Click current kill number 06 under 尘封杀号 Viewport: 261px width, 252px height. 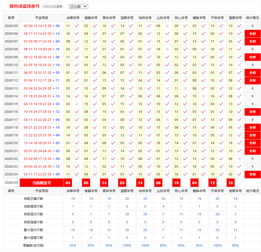[x=158, y=183]
